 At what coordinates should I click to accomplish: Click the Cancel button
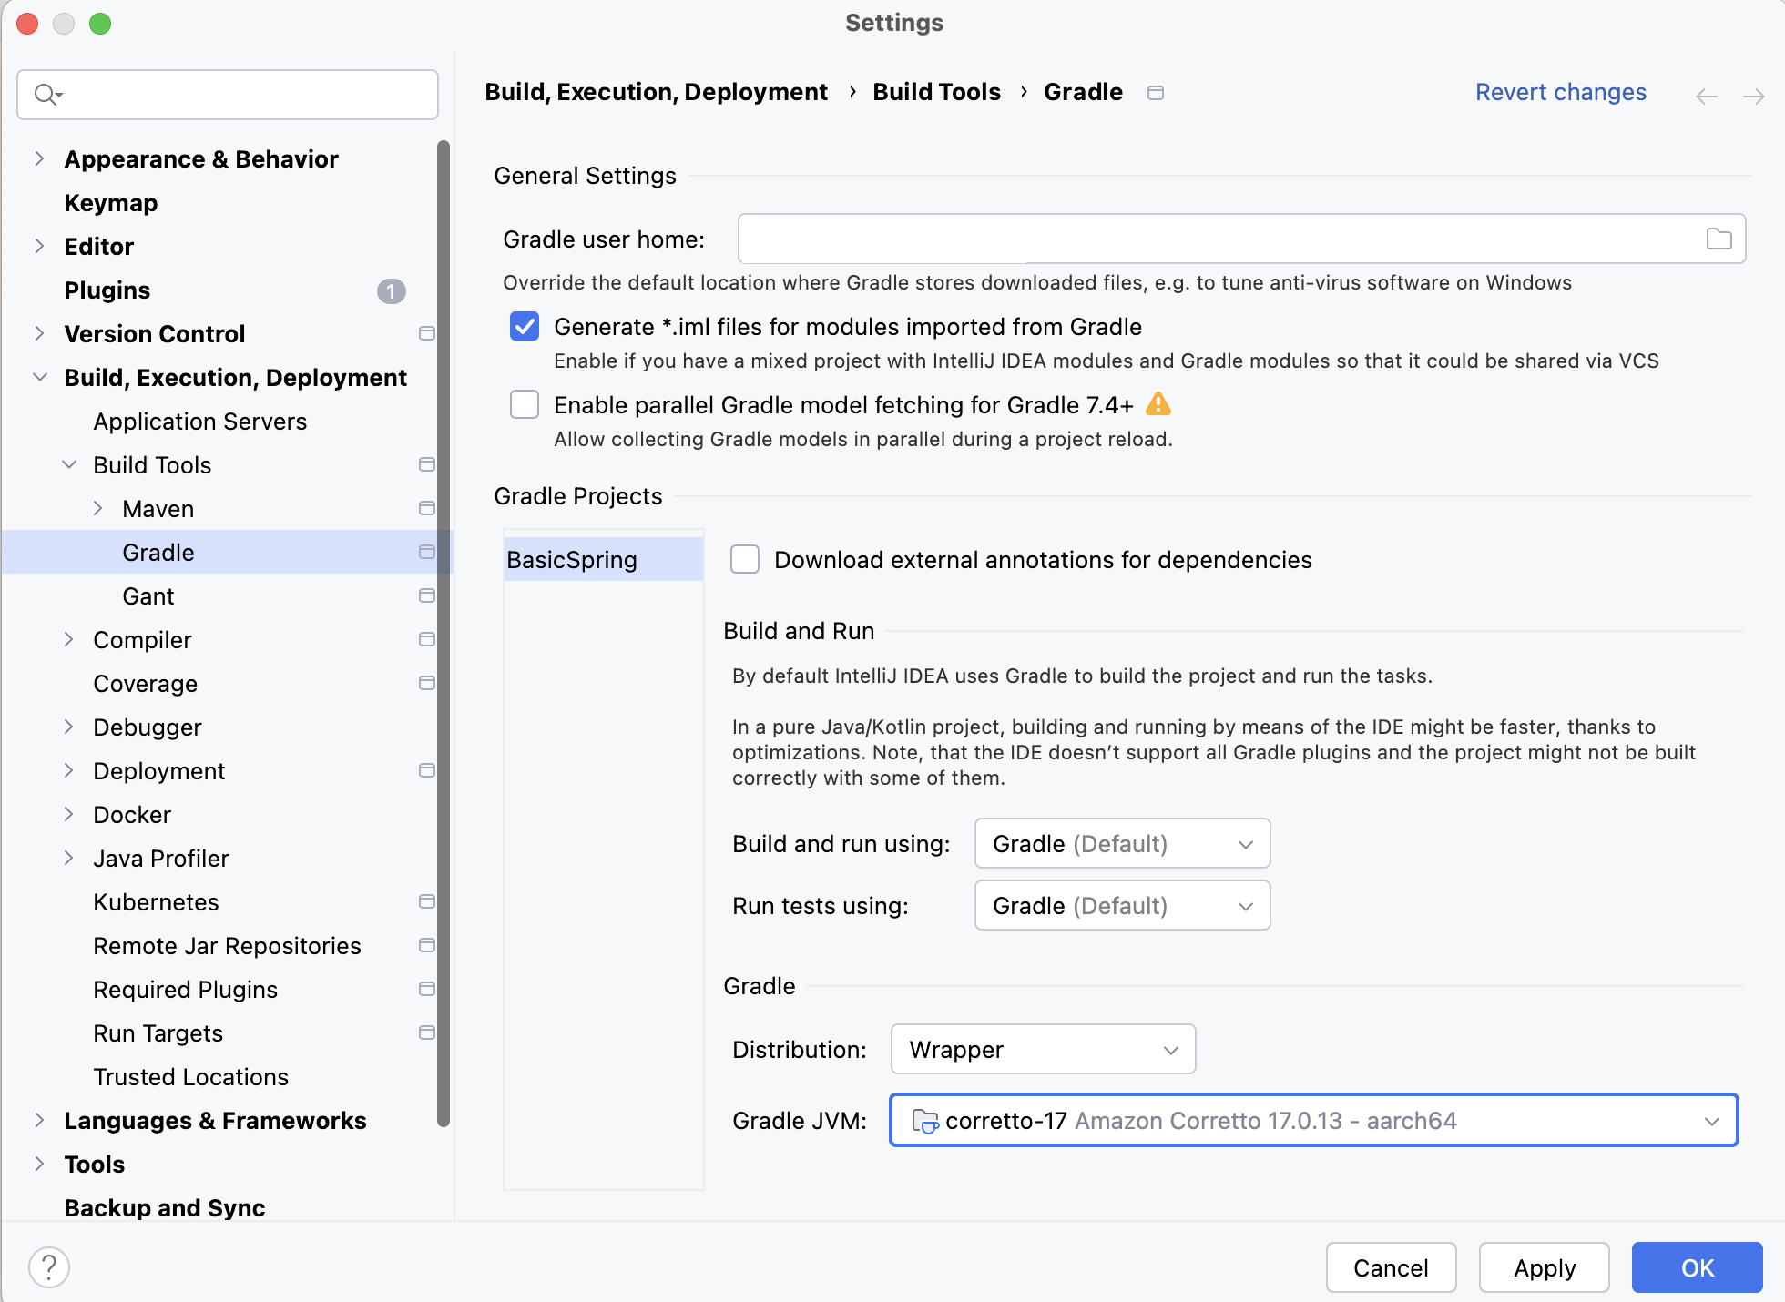tap(1391, 1267)
